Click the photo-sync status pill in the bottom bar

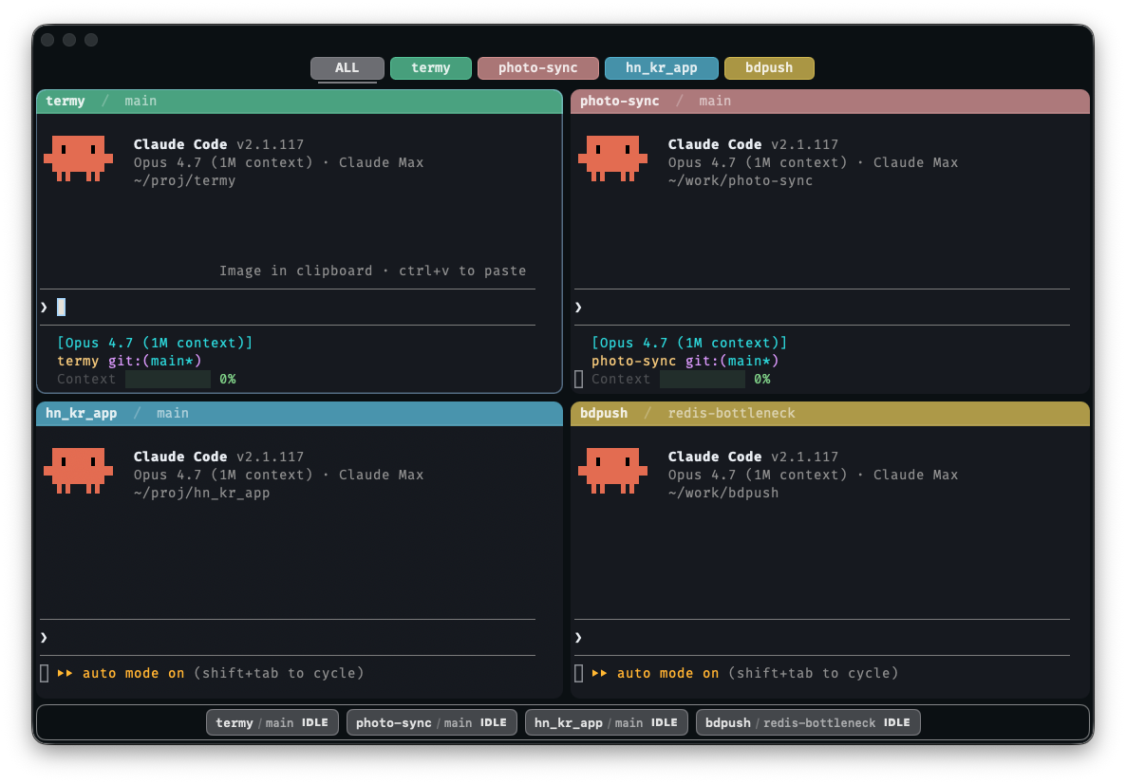coord(432,722)
